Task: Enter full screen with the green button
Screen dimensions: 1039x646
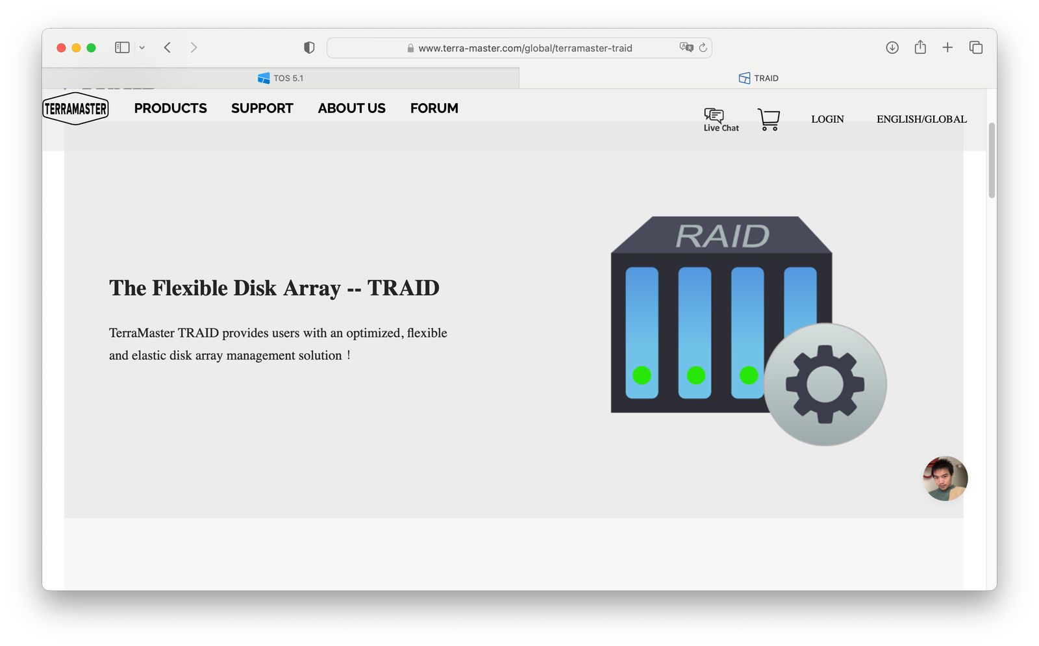Action: pyautogui.click(x=91, y=47)
